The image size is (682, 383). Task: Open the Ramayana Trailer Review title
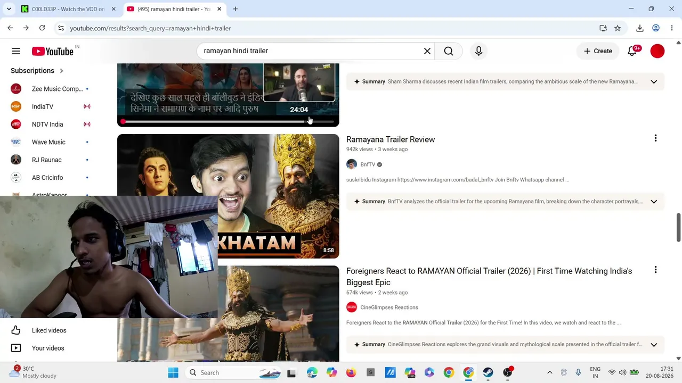tap(391, 139)
